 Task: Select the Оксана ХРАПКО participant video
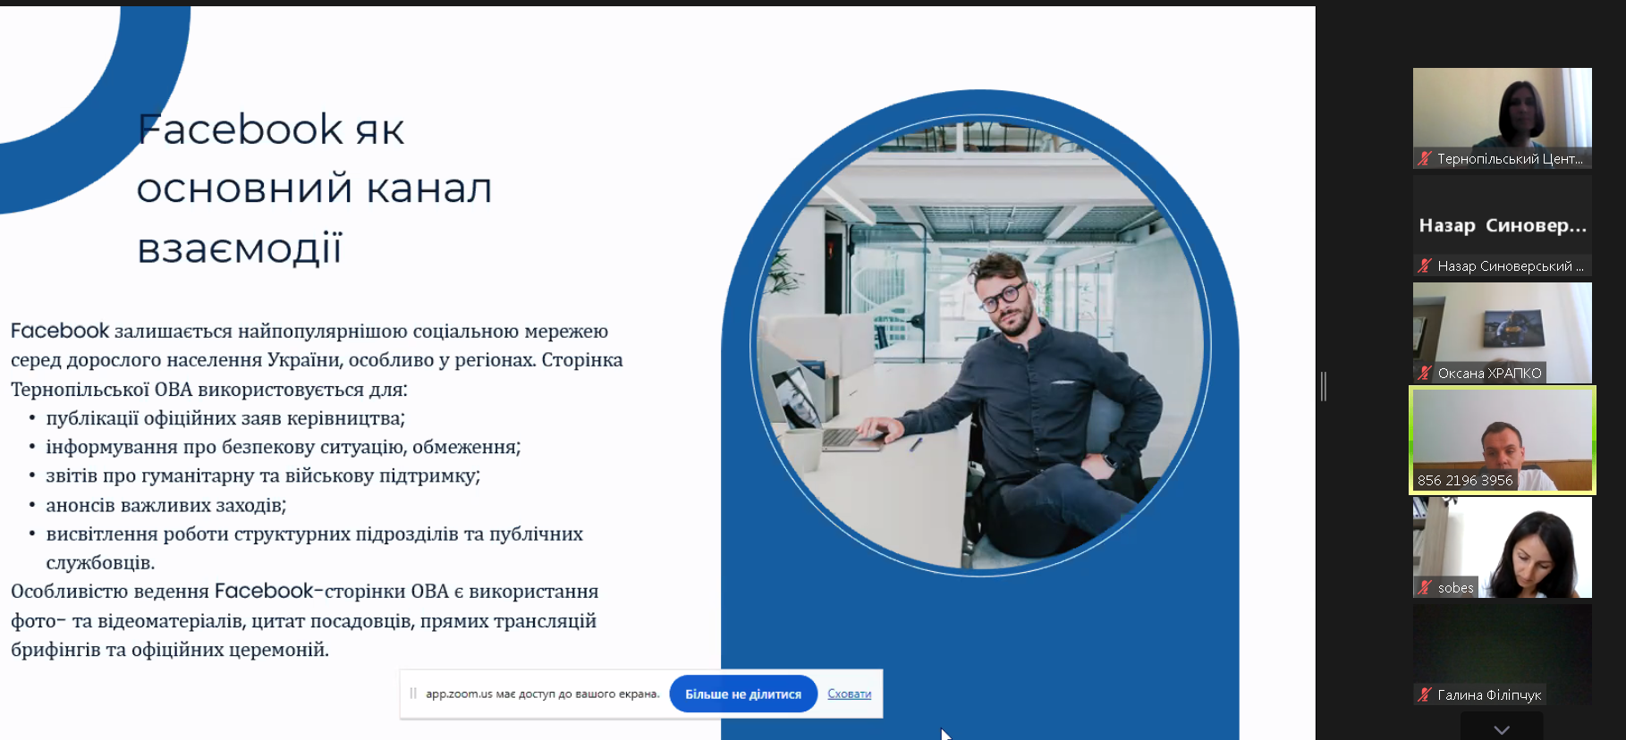pyautogui.click(x=1503, y=332)
